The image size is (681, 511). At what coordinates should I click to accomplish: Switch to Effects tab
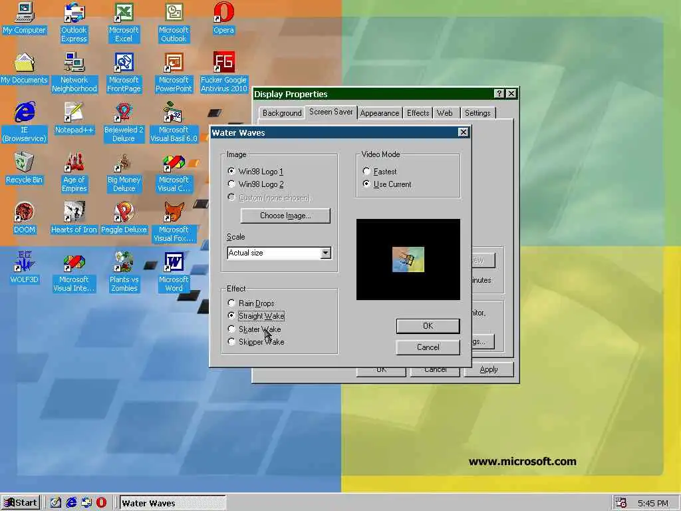pos(418,113)
